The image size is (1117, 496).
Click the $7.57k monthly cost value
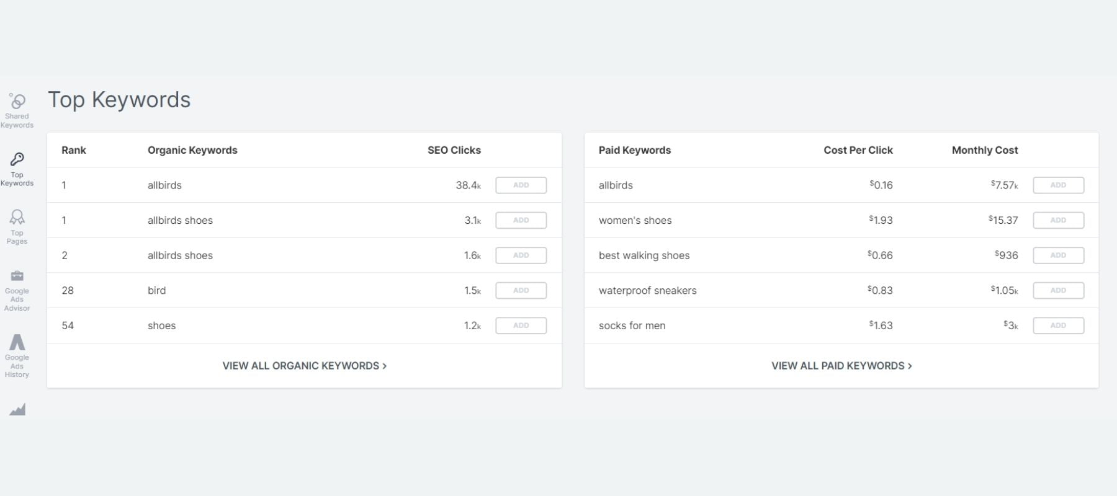tap(1005, 185)
